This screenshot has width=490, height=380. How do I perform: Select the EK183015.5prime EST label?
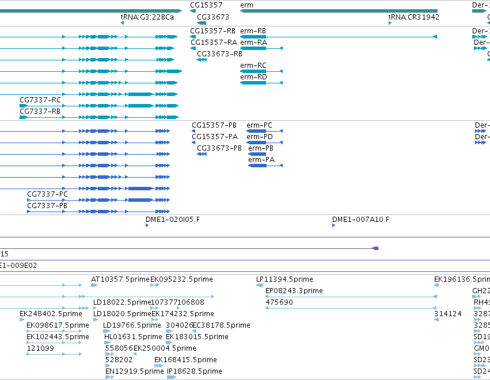[x=197, y=337]
